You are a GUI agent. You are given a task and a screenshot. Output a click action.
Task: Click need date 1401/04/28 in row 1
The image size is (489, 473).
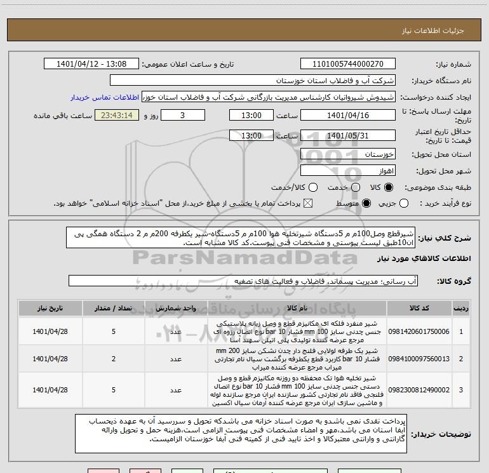50,331
